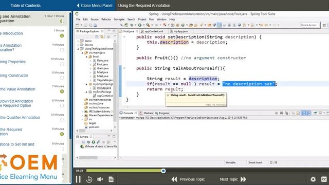This screenshot has width=329, height=185.
Task: Expand the Servers project node
Action: [x=78, y=45]
